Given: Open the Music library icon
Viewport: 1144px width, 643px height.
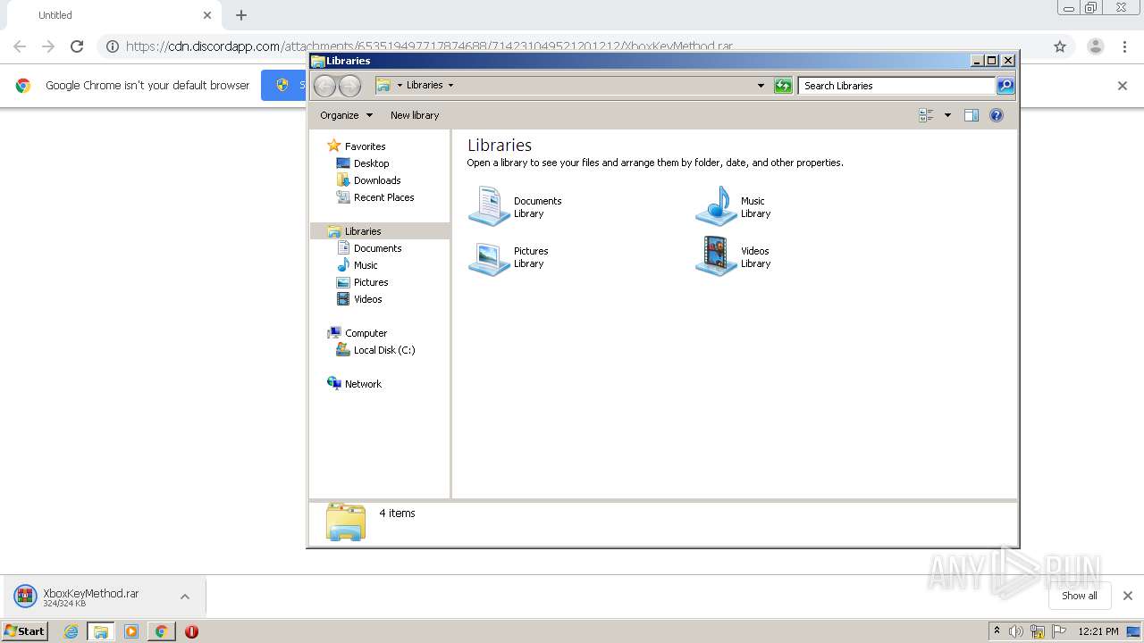Looking at the screenshot, I should coord(716,206).
